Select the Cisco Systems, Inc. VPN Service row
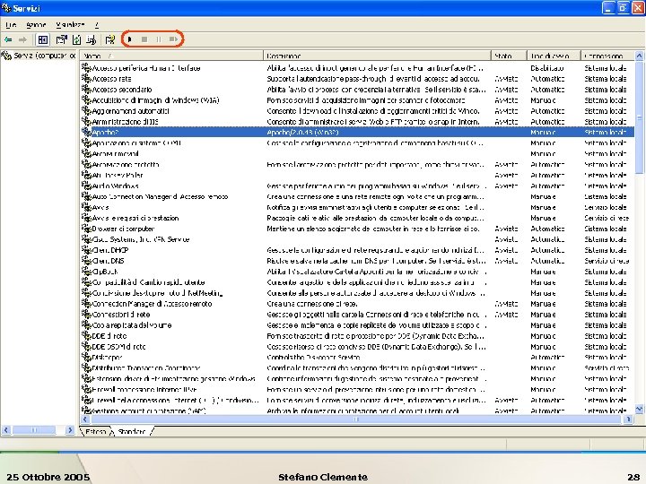This screenshot has width=646, height=484. (x=141, y=239)
